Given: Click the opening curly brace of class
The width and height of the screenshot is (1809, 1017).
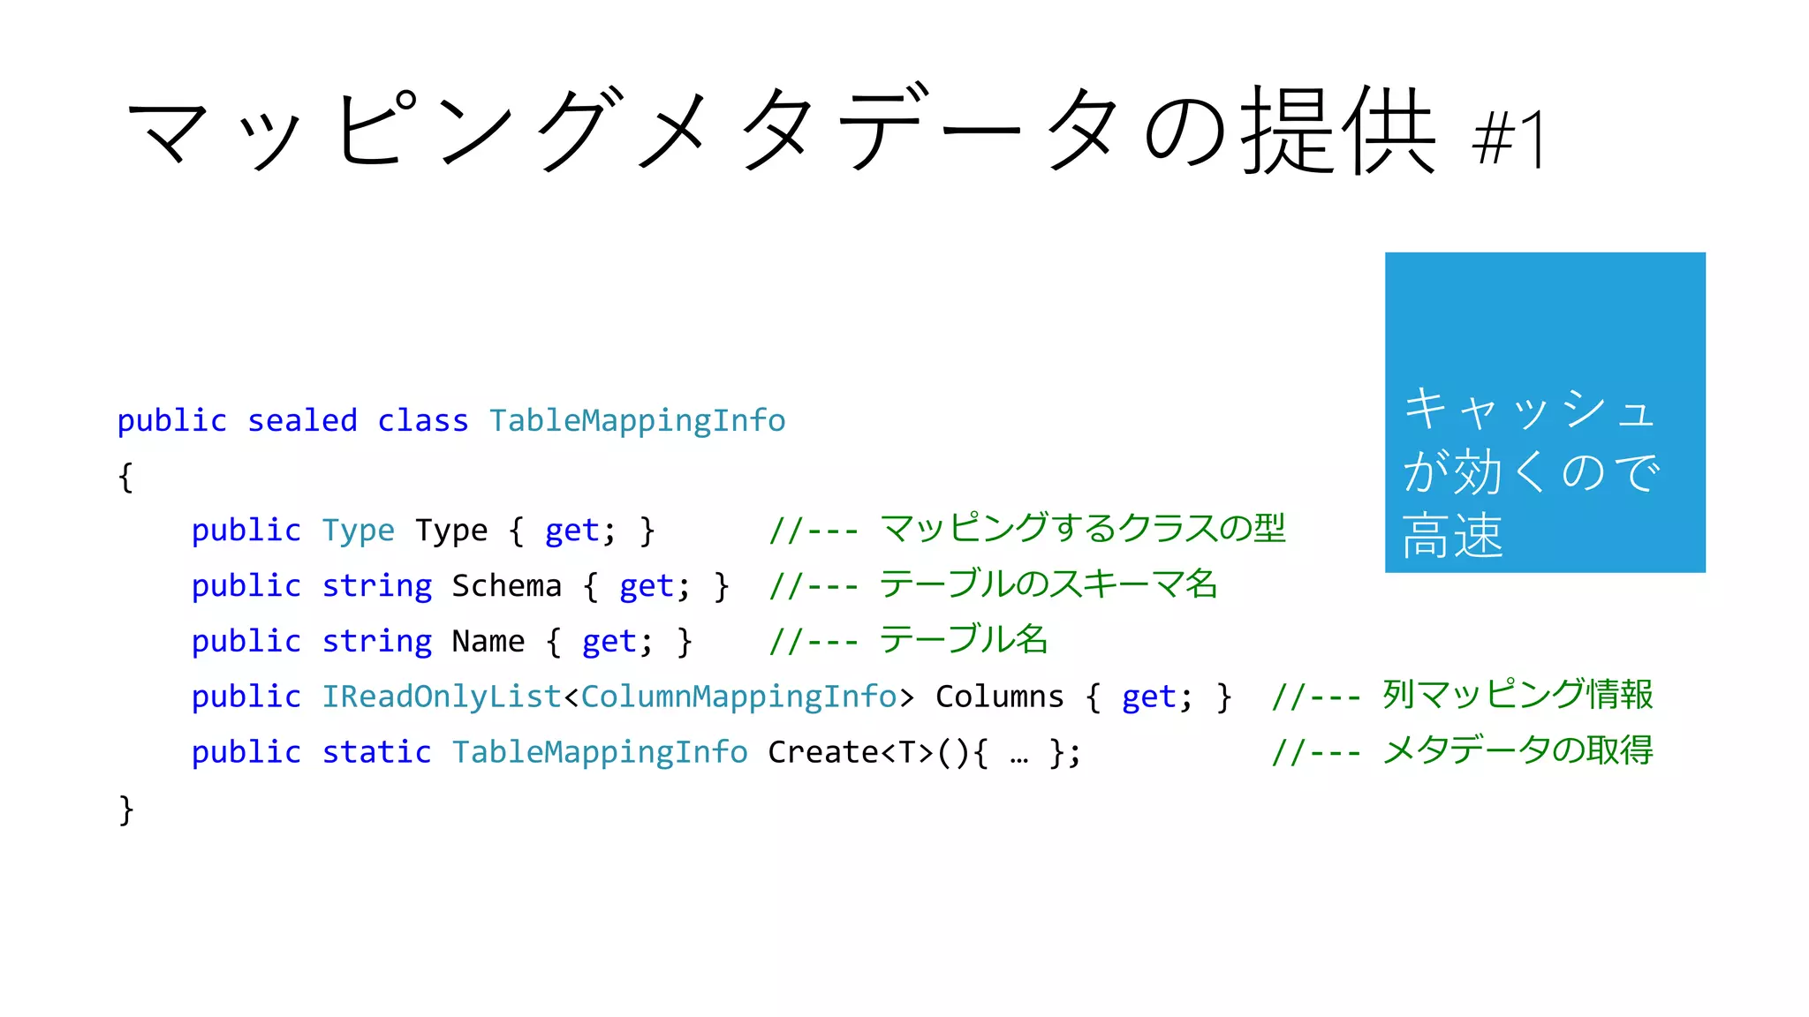Looking at the screenshot, I should [x=125, y=478].
